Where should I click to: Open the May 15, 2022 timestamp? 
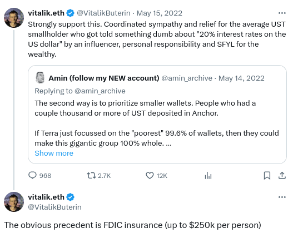[x=160, y=13]
